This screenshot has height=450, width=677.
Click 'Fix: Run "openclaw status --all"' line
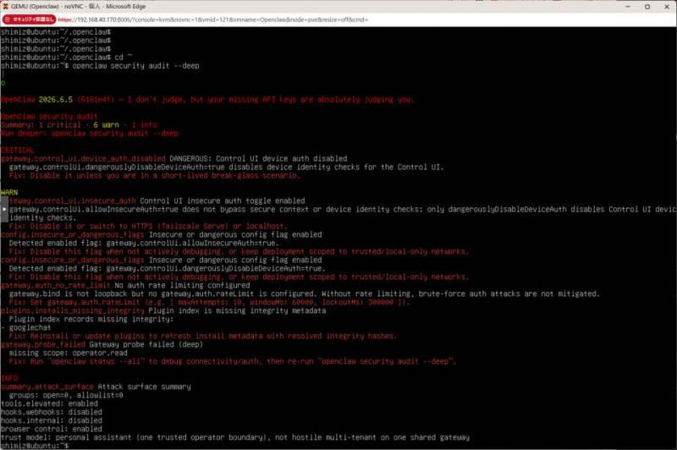tap(233, 361)
